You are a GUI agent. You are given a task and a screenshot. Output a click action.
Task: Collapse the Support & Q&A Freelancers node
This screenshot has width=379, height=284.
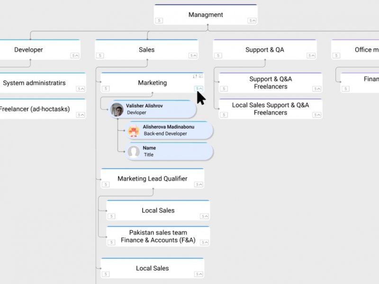click(317, 89)
